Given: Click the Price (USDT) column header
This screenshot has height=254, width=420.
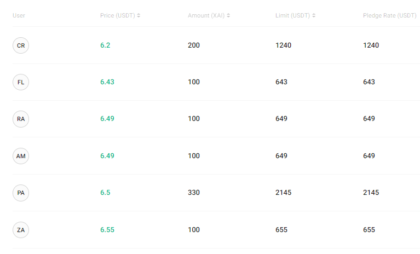Looking at the screenshot, I should point(118,15).
